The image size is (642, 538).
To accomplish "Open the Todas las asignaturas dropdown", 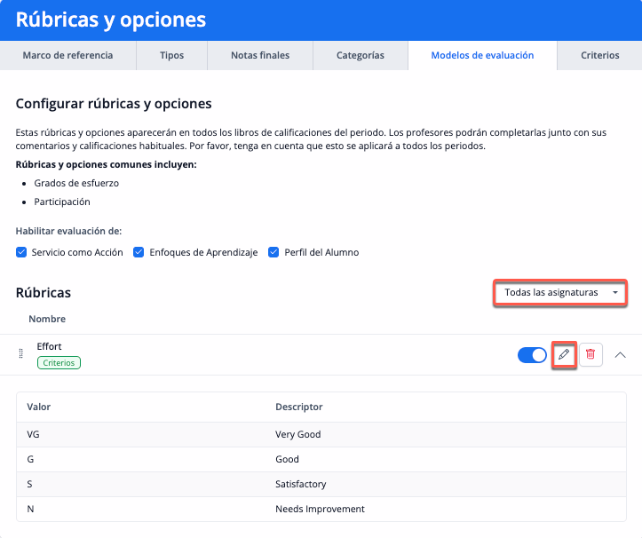I will coord(560,292).
